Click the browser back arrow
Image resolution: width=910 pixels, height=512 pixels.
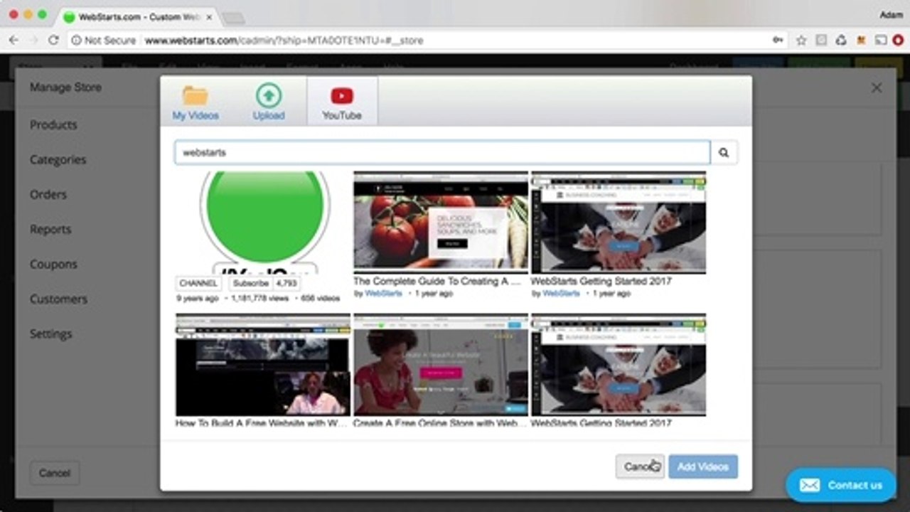tap(14, 41)
